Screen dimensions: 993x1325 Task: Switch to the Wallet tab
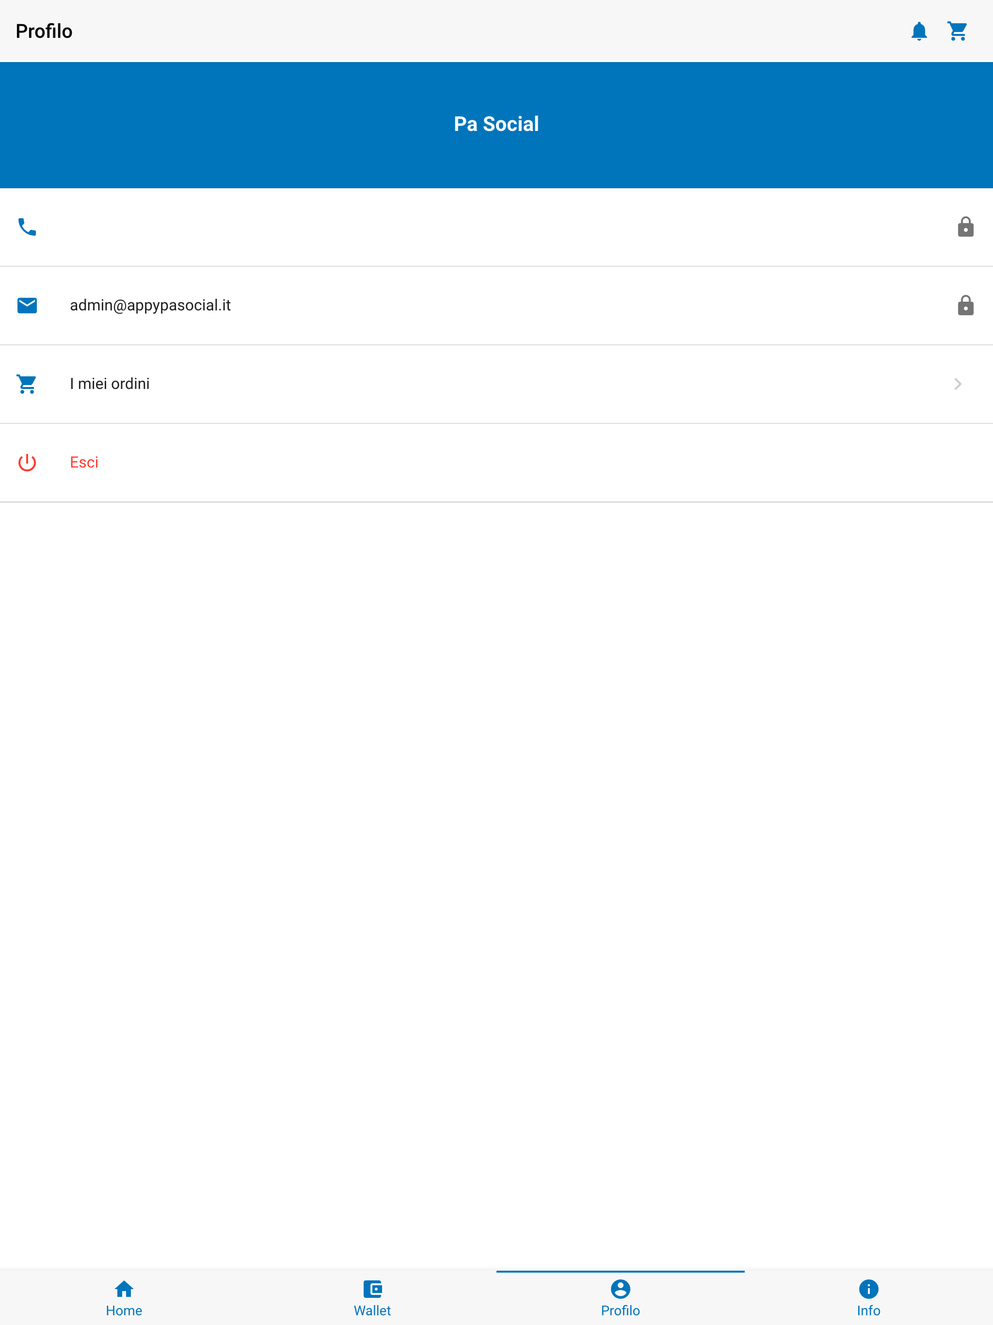point(372,1297)
